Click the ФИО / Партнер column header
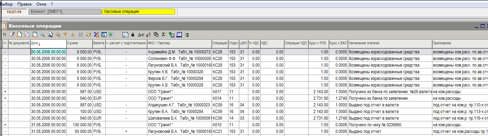The width and height of the screenshot is (488, 136). pyautogui.click(x=179, y=44)
